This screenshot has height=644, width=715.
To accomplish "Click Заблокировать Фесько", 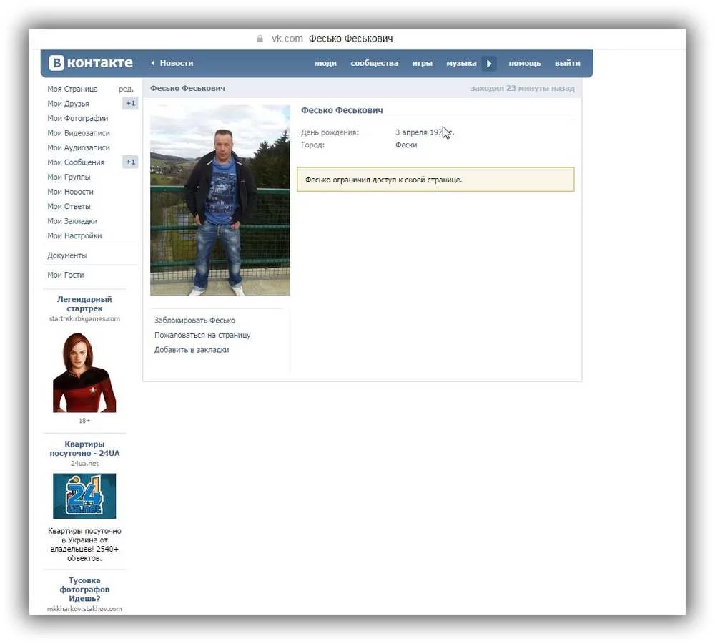I will pos(194,321).
